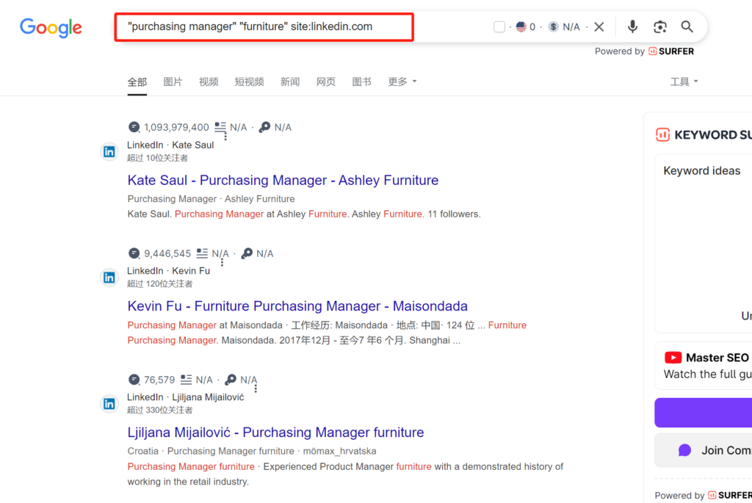Open Kevin Fu - Furniture Purchasing Manager link
Screen dimensions: 752x503
pos(297,306)
